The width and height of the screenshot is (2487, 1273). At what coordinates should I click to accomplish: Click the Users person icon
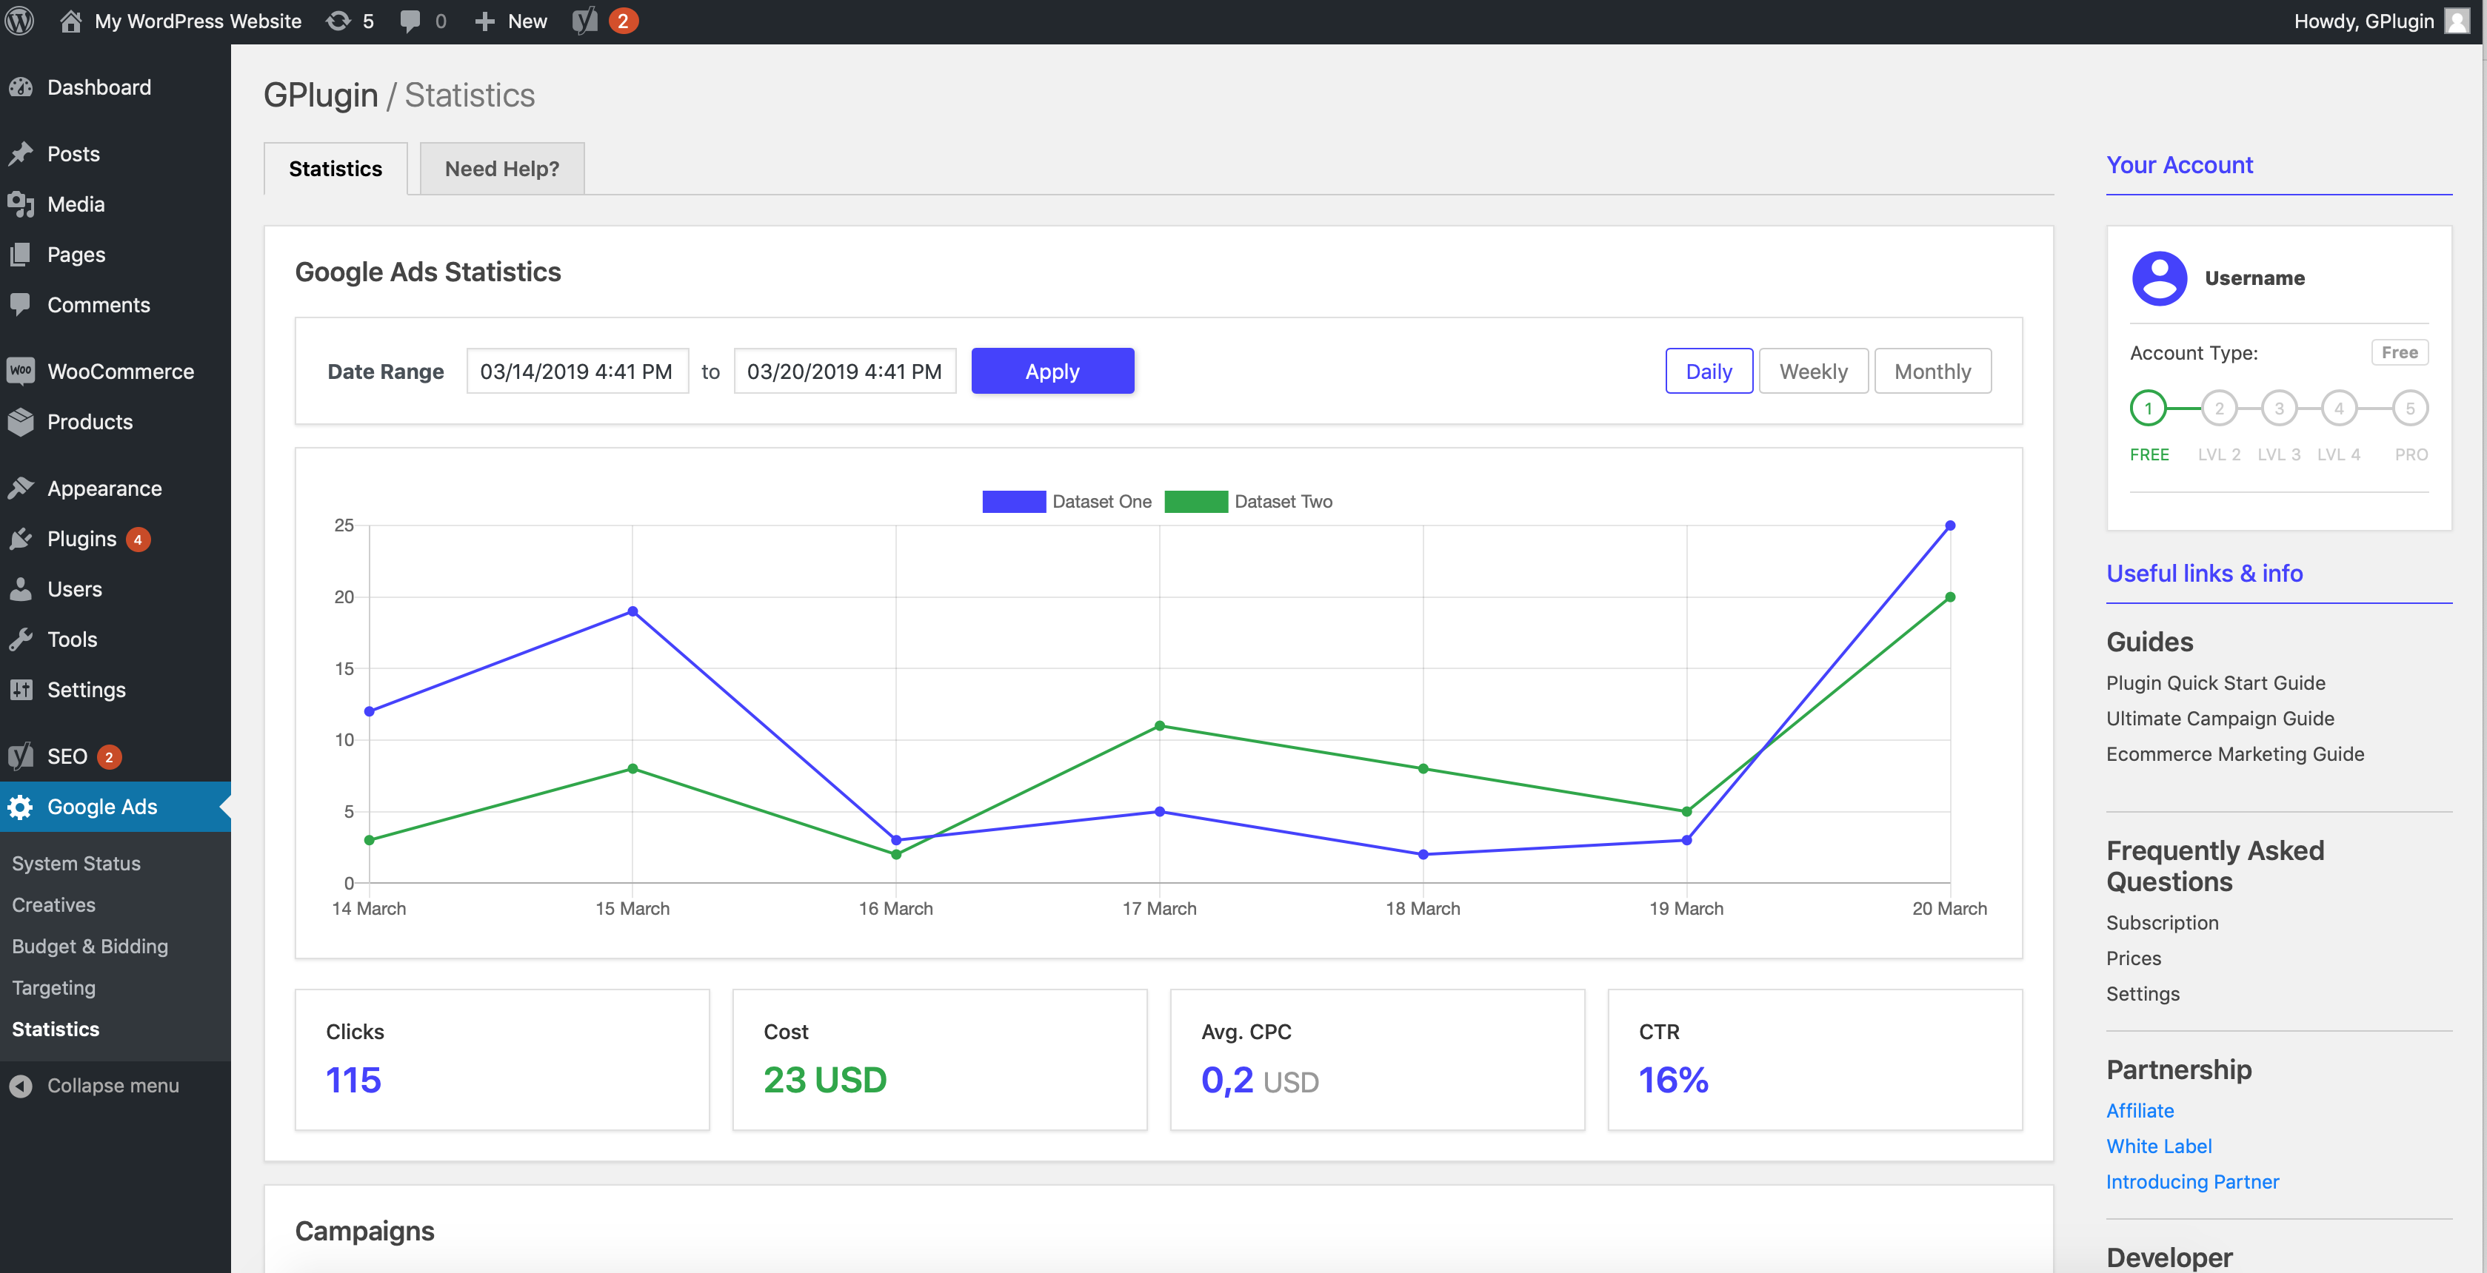[21, 588]
